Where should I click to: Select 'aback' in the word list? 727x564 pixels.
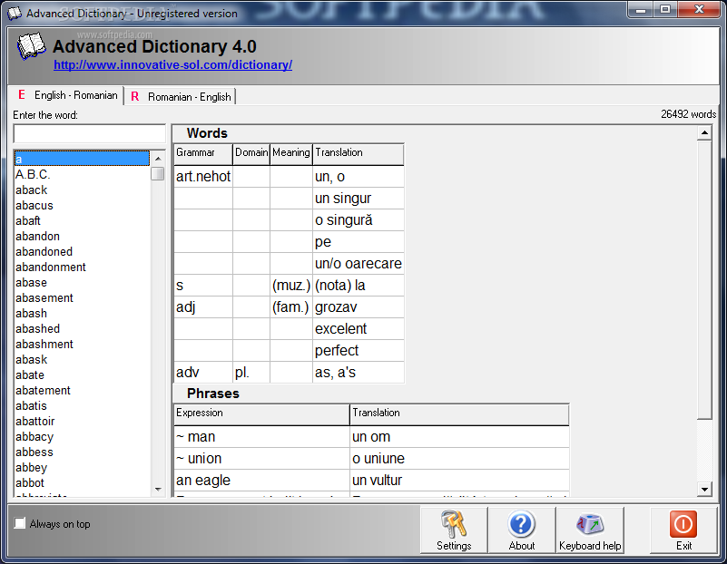[x=82, y=190]
